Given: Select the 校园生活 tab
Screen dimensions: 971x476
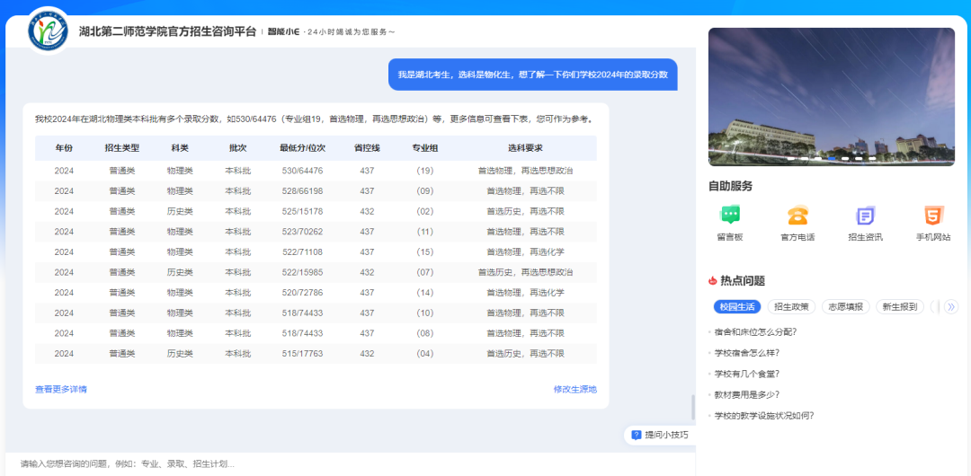Looking at the screenshot, I should [736, 307].
